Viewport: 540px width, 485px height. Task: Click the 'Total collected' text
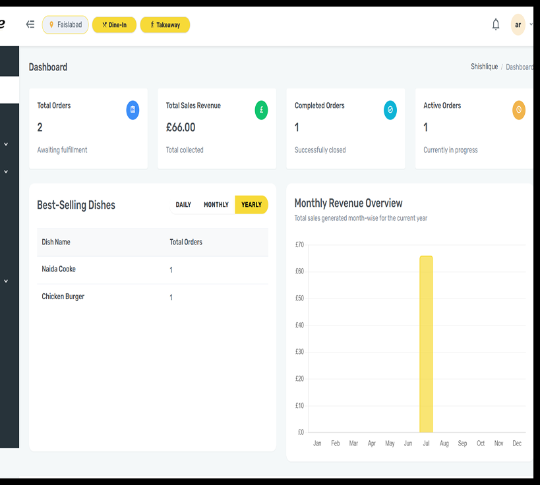click(185, 150)
